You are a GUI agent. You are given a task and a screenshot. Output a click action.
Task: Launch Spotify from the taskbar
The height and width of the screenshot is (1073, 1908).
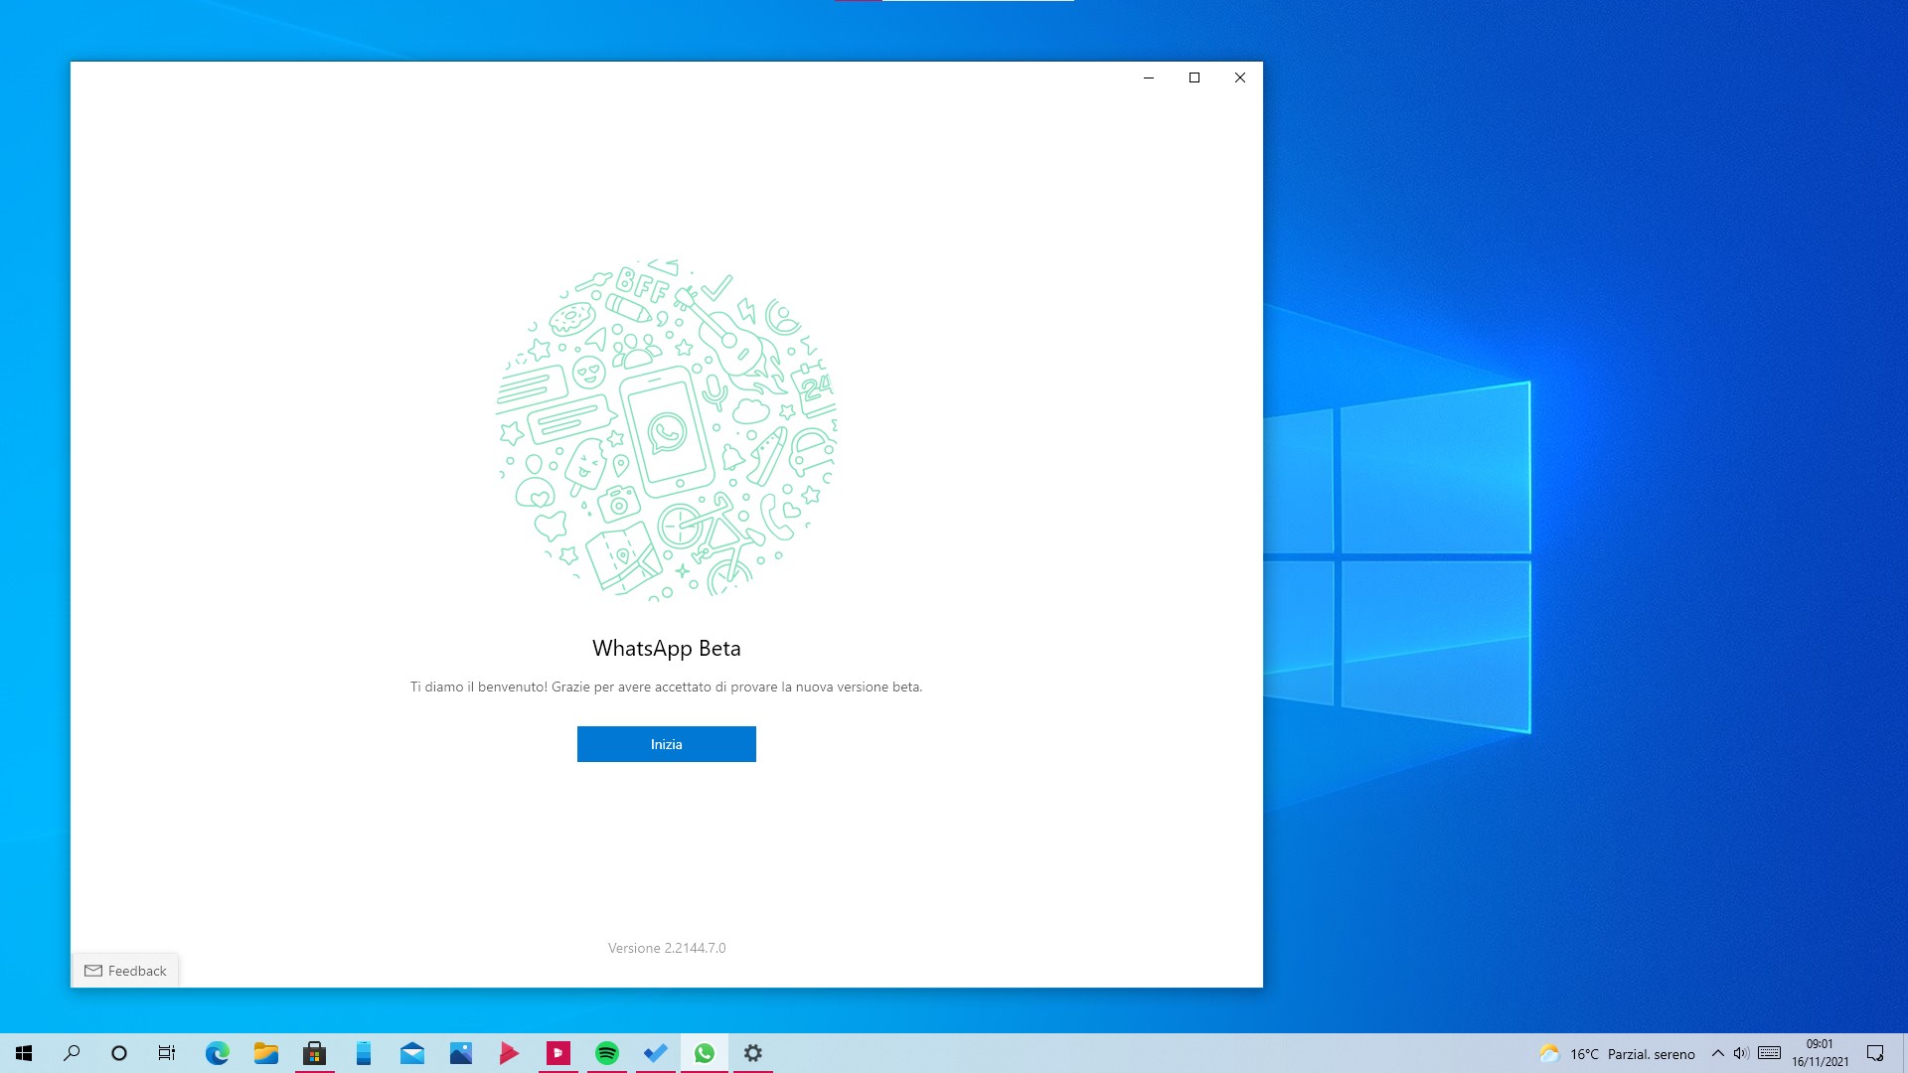coord(607,1053)
